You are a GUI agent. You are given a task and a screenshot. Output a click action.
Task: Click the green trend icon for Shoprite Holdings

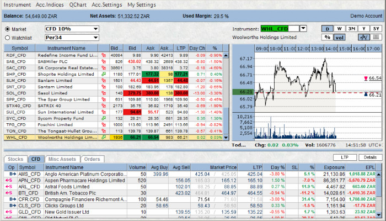(x=103, y=73)
